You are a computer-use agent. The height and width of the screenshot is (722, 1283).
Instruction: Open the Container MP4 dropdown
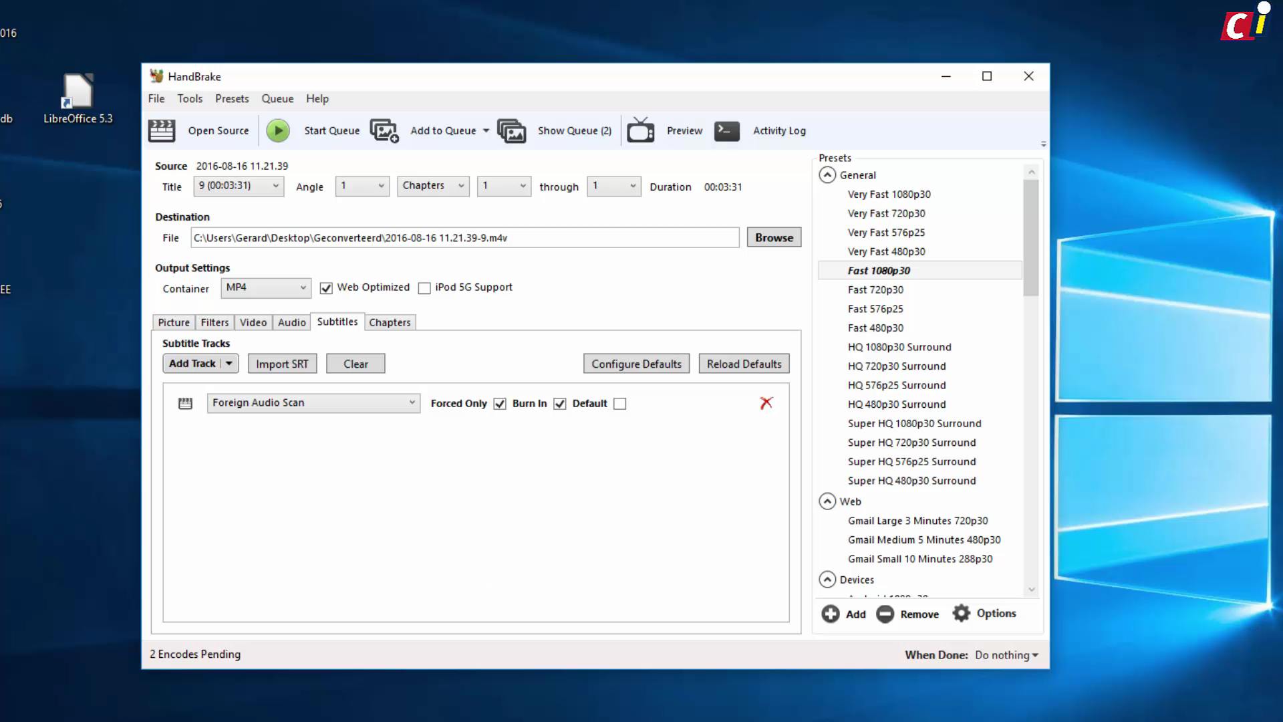[x=266, y=287]
